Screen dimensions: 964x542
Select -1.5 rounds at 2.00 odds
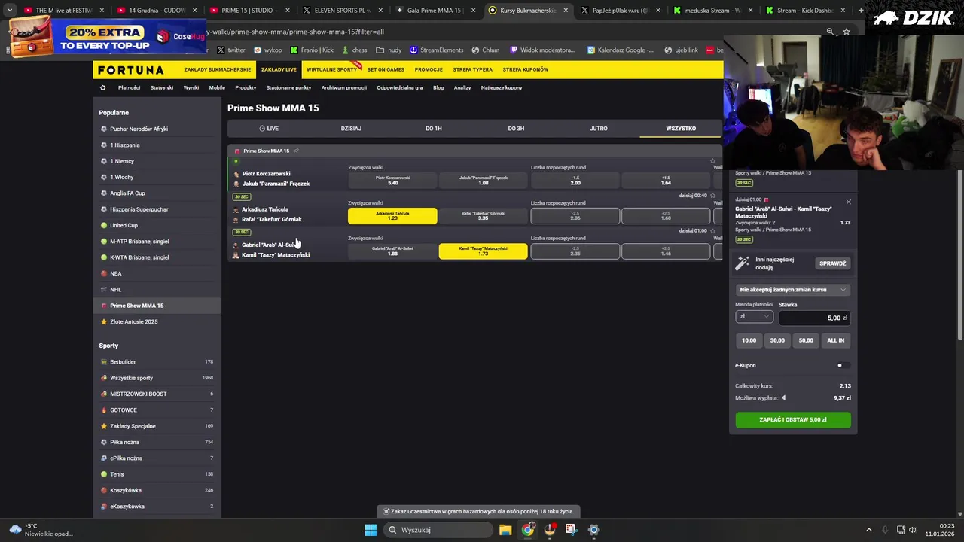575,181
